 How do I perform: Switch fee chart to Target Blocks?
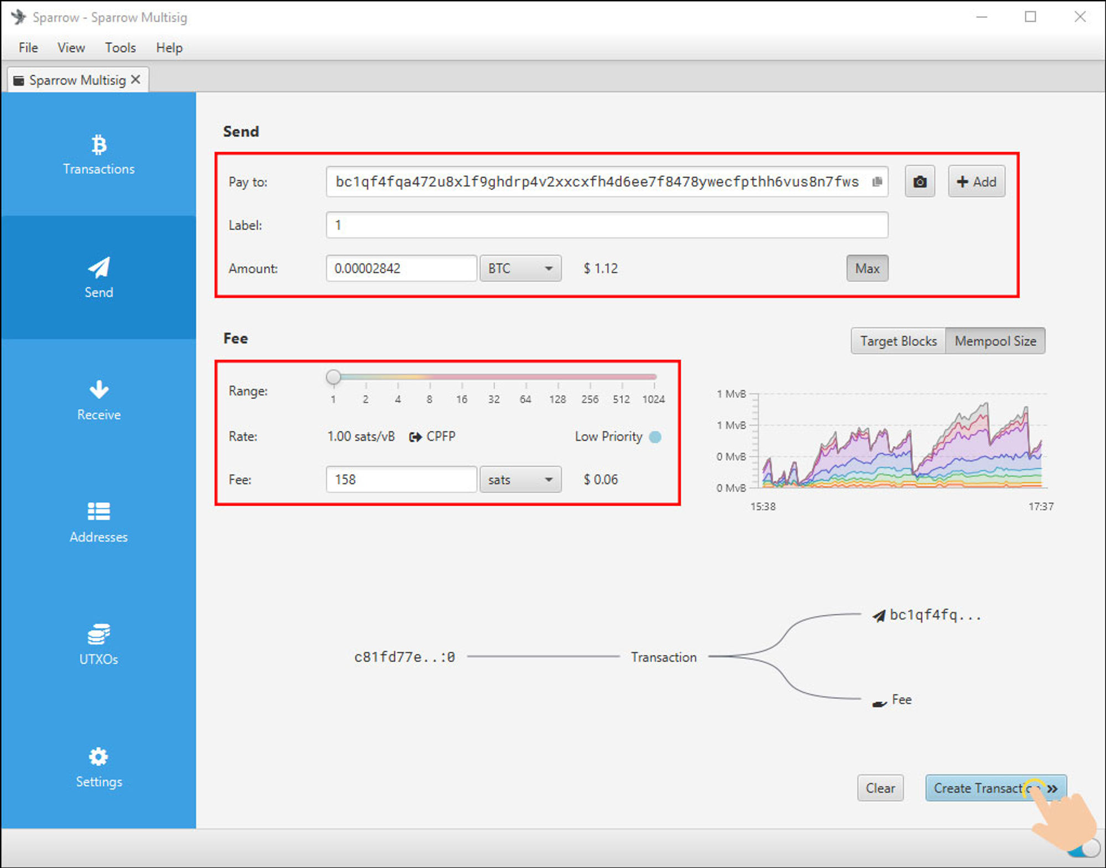(898, 341)
